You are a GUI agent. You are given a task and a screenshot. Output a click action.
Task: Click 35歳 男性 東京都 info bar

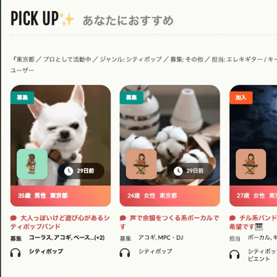click(x=60, y=196)
